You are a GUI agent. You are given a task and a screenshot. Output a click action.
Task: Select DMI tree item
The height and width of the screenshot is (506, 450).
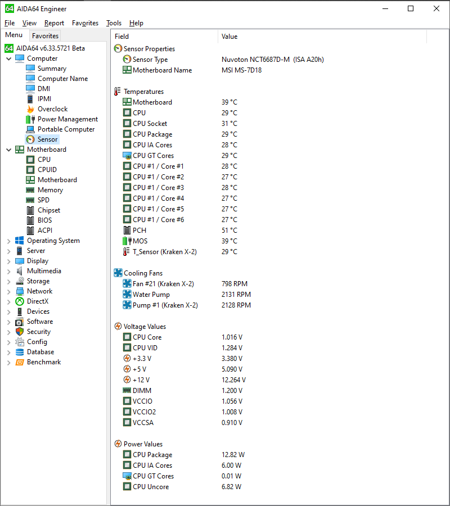(44, 89)
